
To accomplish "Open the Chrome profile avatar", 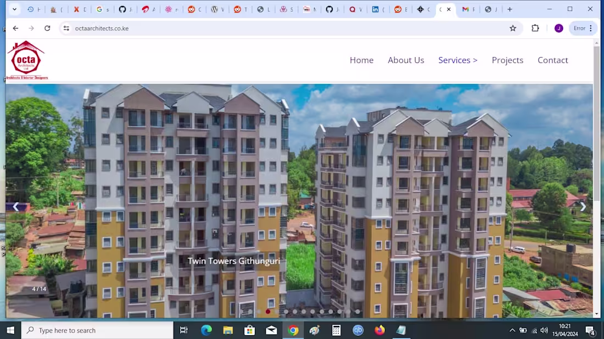I will (558, 28).
